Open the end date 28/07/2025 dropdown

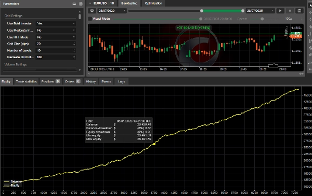(x=261, y=11)
